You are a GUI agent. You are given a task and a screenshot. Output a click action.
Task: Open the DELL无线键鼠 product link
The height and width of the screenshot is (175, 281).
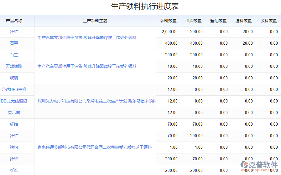(x=14, y=101)
